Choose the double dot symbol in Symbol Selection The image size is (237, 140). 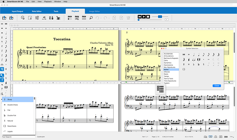pyautogui.click(x=208, y=60)
